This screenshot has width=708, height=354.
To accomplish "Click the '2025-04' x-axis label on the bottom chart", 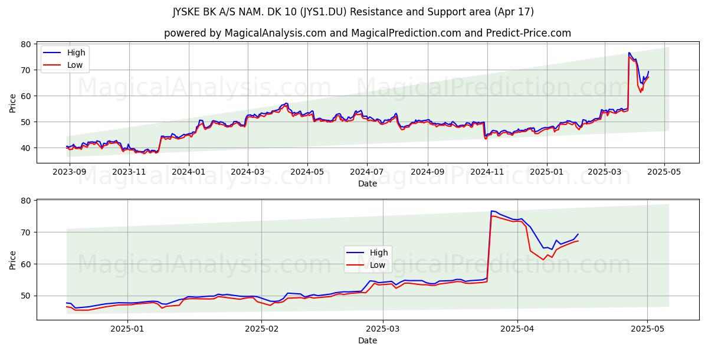I will [517, 328].
